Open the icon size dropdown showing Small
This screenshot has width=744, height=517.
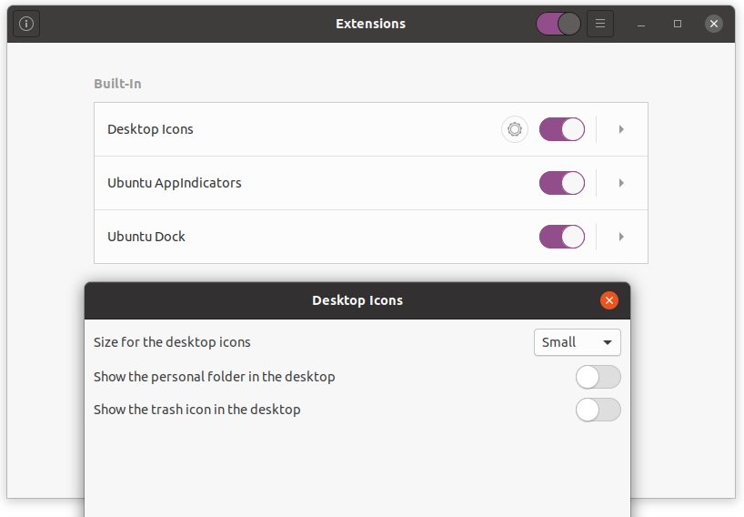[577, 342]
